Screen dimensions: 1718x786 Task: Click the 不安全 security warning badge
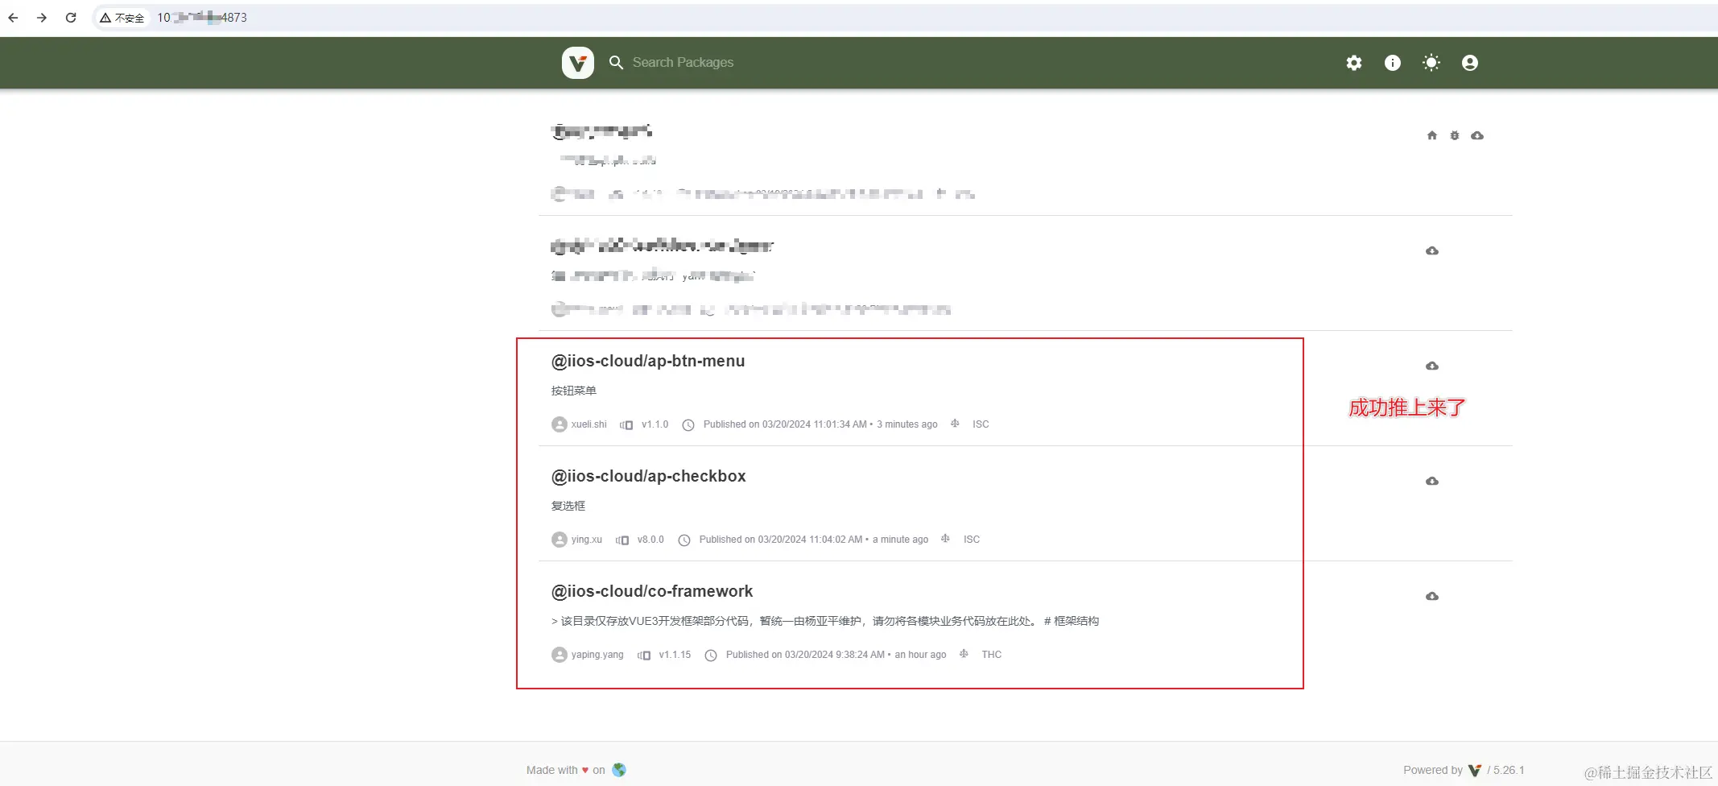(x=122, y=18)
